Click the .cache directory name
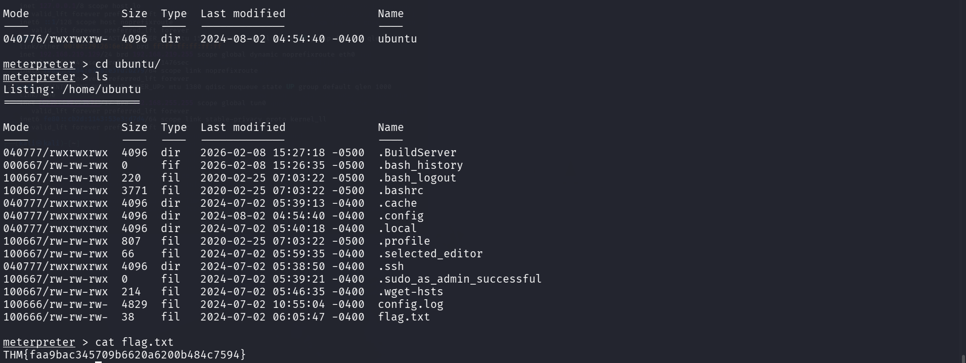This screenshot has height=363, width=966. (397, 203)
